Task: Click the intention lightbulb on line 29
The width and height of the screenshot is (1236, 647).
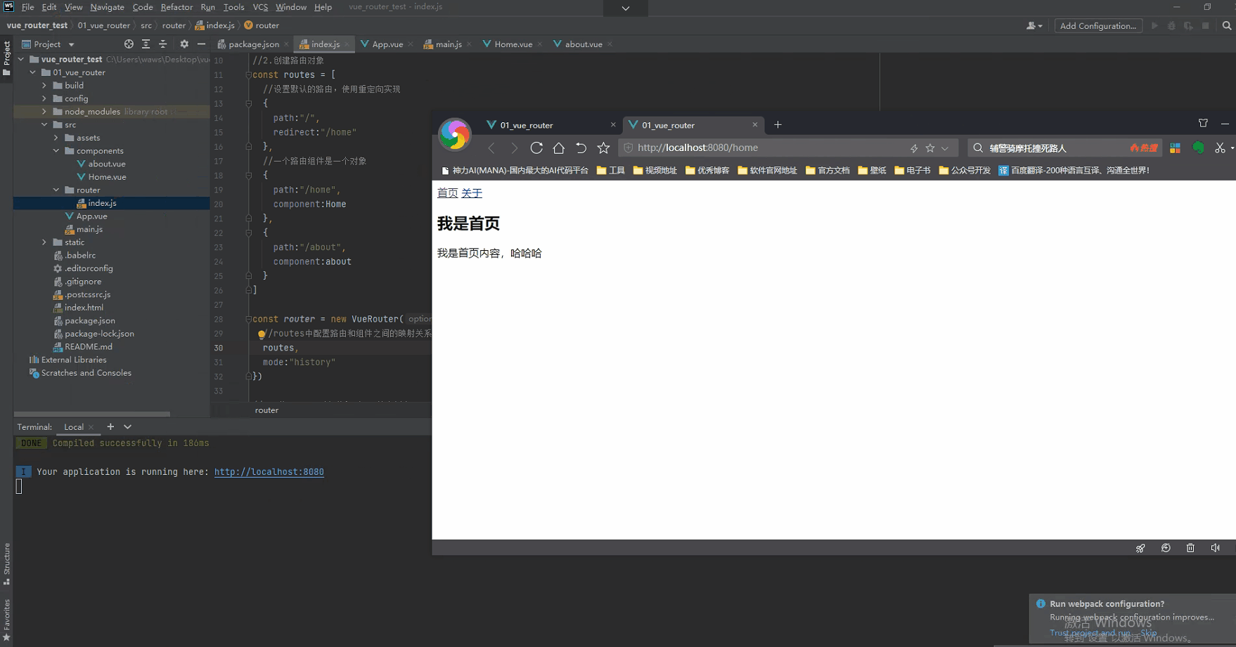Action: click(262, 334)
